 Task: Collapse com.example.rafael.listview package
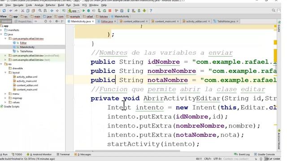pos(5,38)
